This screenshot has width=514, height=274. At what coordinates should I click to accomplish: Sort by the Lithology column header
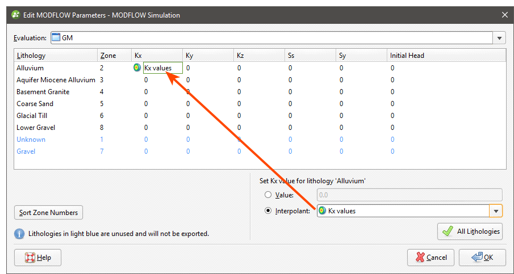point(56,56)
